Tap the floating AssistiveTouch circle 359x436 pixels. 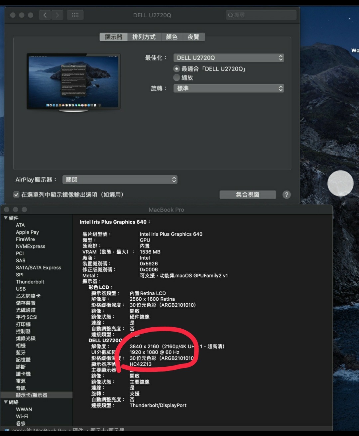click(x=340, y=184)
